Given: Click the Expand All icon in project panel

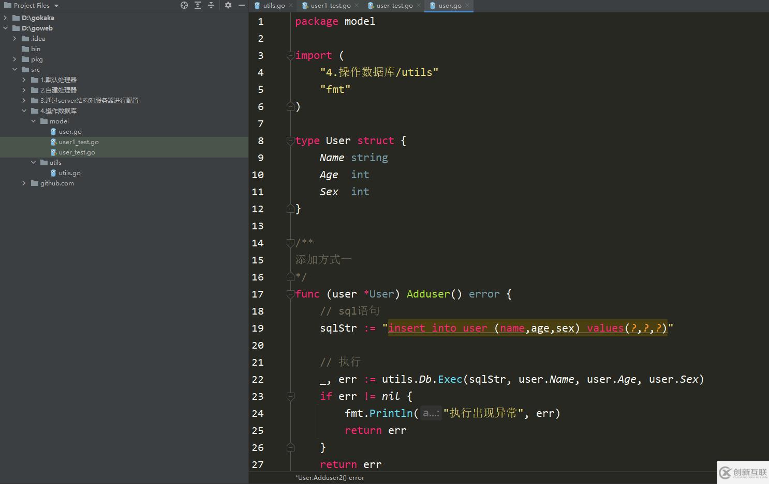Looking at the screenshot, I should pyautogui.click(x=198, y=5).
